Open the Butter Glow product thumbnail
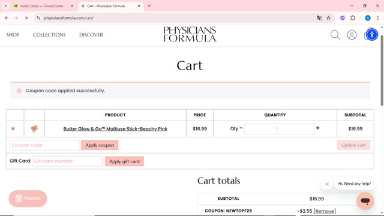Screen dimensions: 384x216 point(34,128)
